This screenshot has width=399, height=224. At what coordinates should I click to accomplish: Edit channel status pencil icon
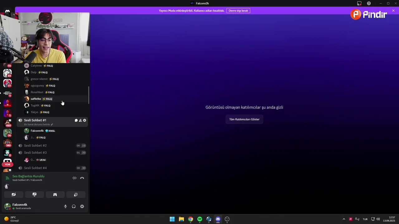click(x=52, y=124)
